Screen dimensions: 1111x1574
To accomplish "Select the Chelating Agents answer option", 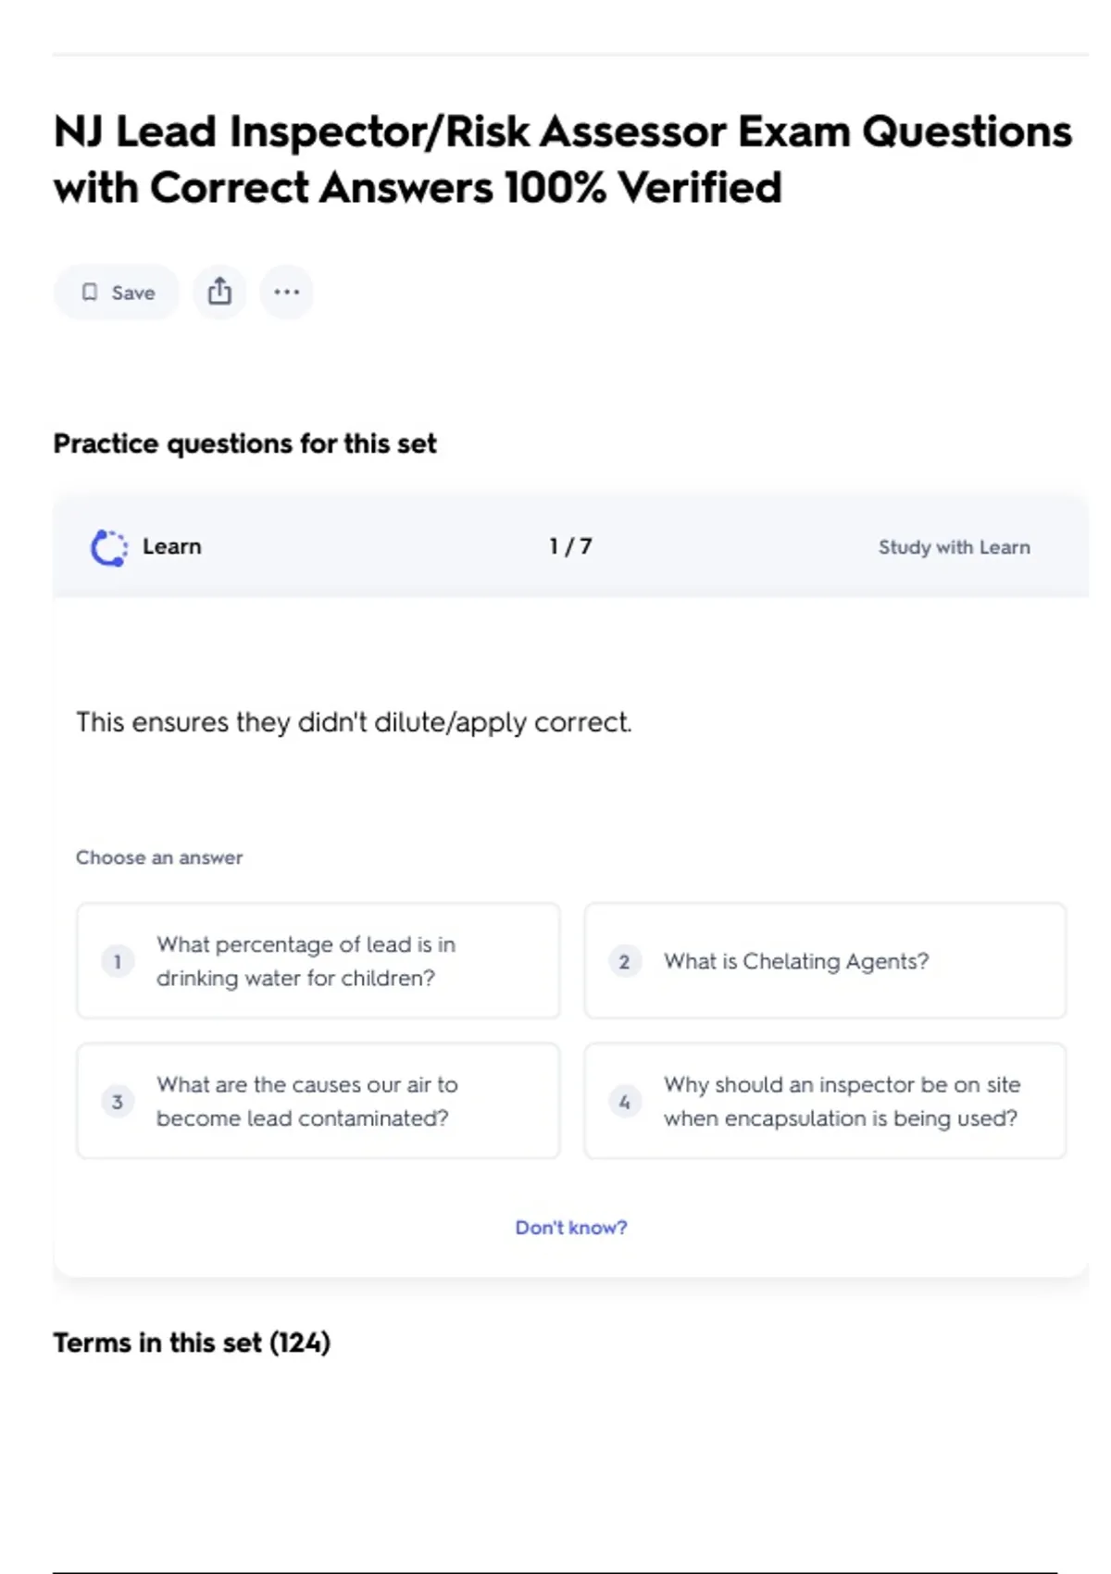I will 824,961.
